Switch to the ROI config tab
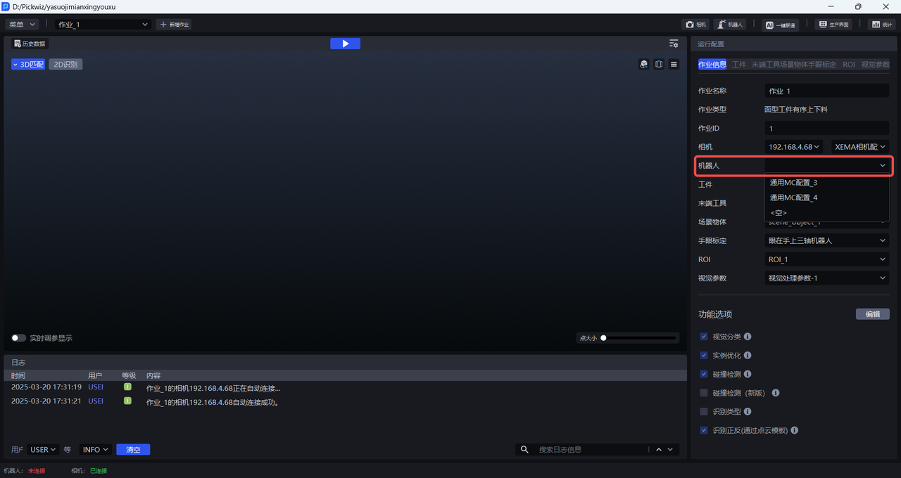This screenshot has height=478, width=901. [849, 65]
